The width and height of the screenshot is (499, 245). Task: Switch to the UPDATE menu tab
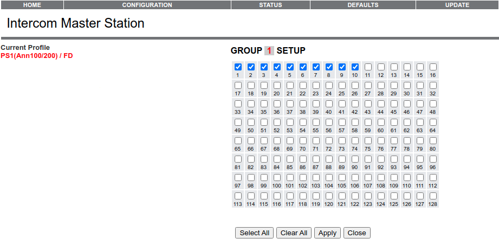pyautogui.click(x=457, y=5)
